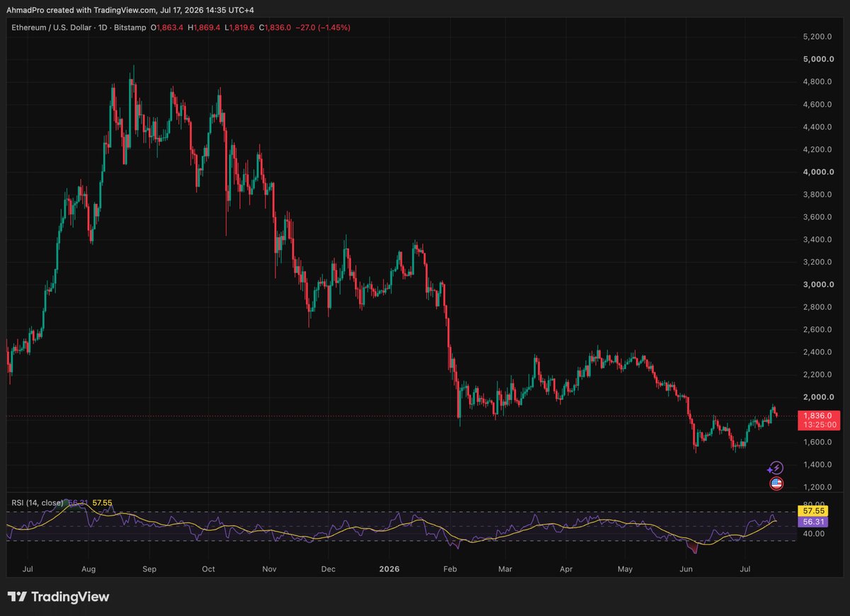Click the 4,400.0 price axis label
The height and width of the screenshot is (616, 850).
point(816,127)
